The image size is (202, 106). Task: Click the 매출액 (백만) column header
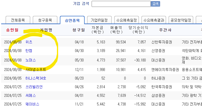tap(116, 30)
